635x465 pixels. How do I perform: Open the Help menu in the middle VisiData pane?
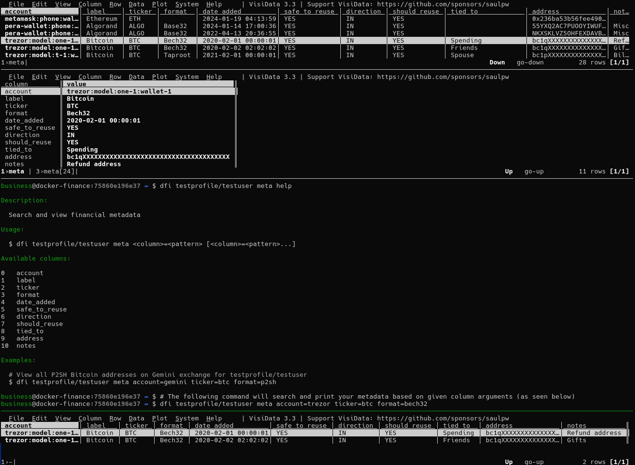click(214, 77)
